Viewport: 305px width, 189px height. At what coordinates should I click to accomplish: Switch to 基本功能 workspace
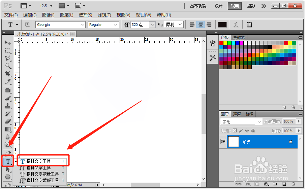click(x=198, y=6)
